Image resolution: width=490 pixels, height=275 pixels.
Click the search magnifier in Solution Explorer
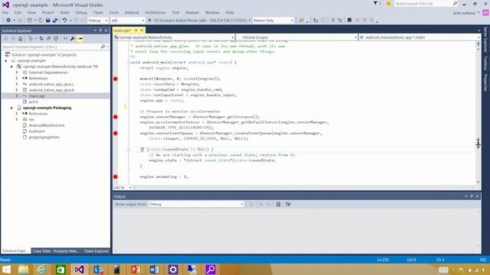[x=103, y=47]
